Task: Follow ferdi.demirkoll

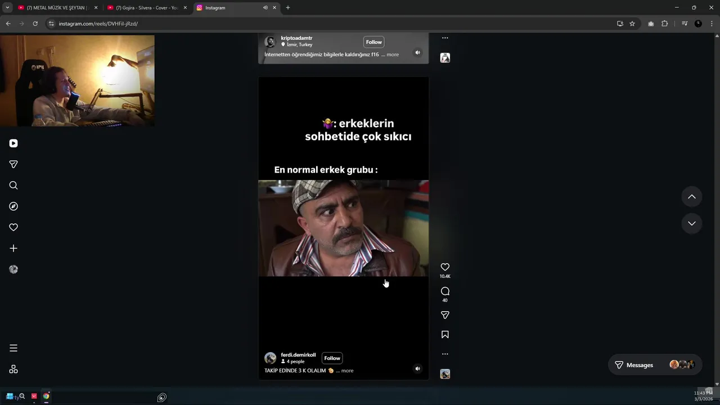Action: coord(332,358)
